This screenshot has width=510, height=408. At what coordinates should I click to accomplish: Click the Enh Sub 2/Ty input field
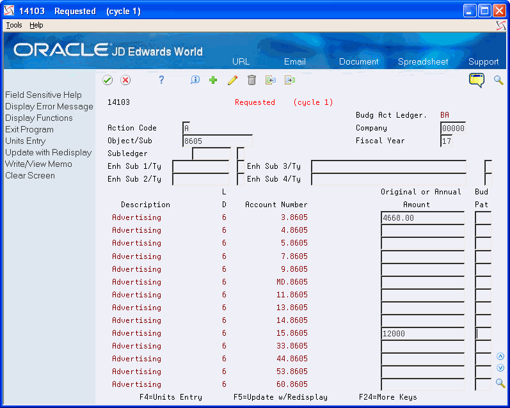[201, 179]
